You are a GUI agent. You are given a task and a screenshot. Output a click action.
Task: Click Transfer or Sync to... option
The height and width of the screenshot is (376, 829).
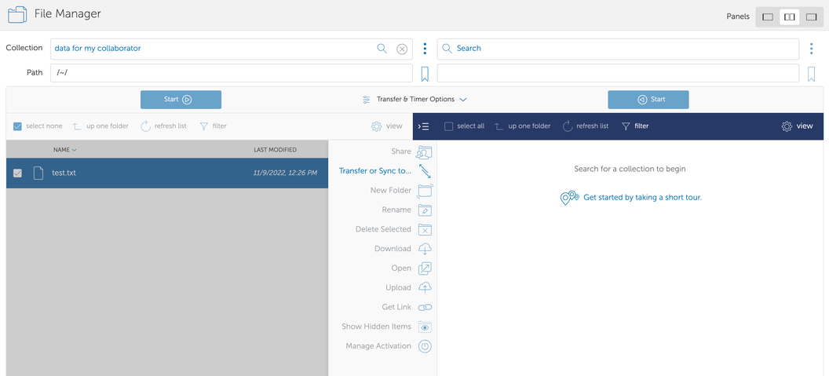click(x=374, y=171)
